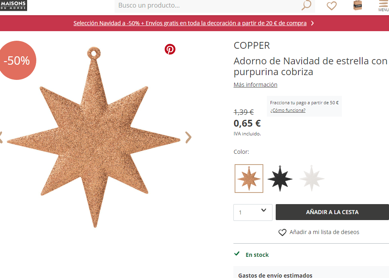This screenshot has width=389, height=278.
Task: Show previous product image with left arrow
Action: point(1,137)
